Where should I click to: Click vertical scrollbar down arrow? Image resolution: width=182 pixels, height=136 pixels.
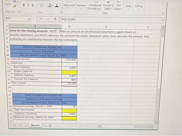(156, 122)
